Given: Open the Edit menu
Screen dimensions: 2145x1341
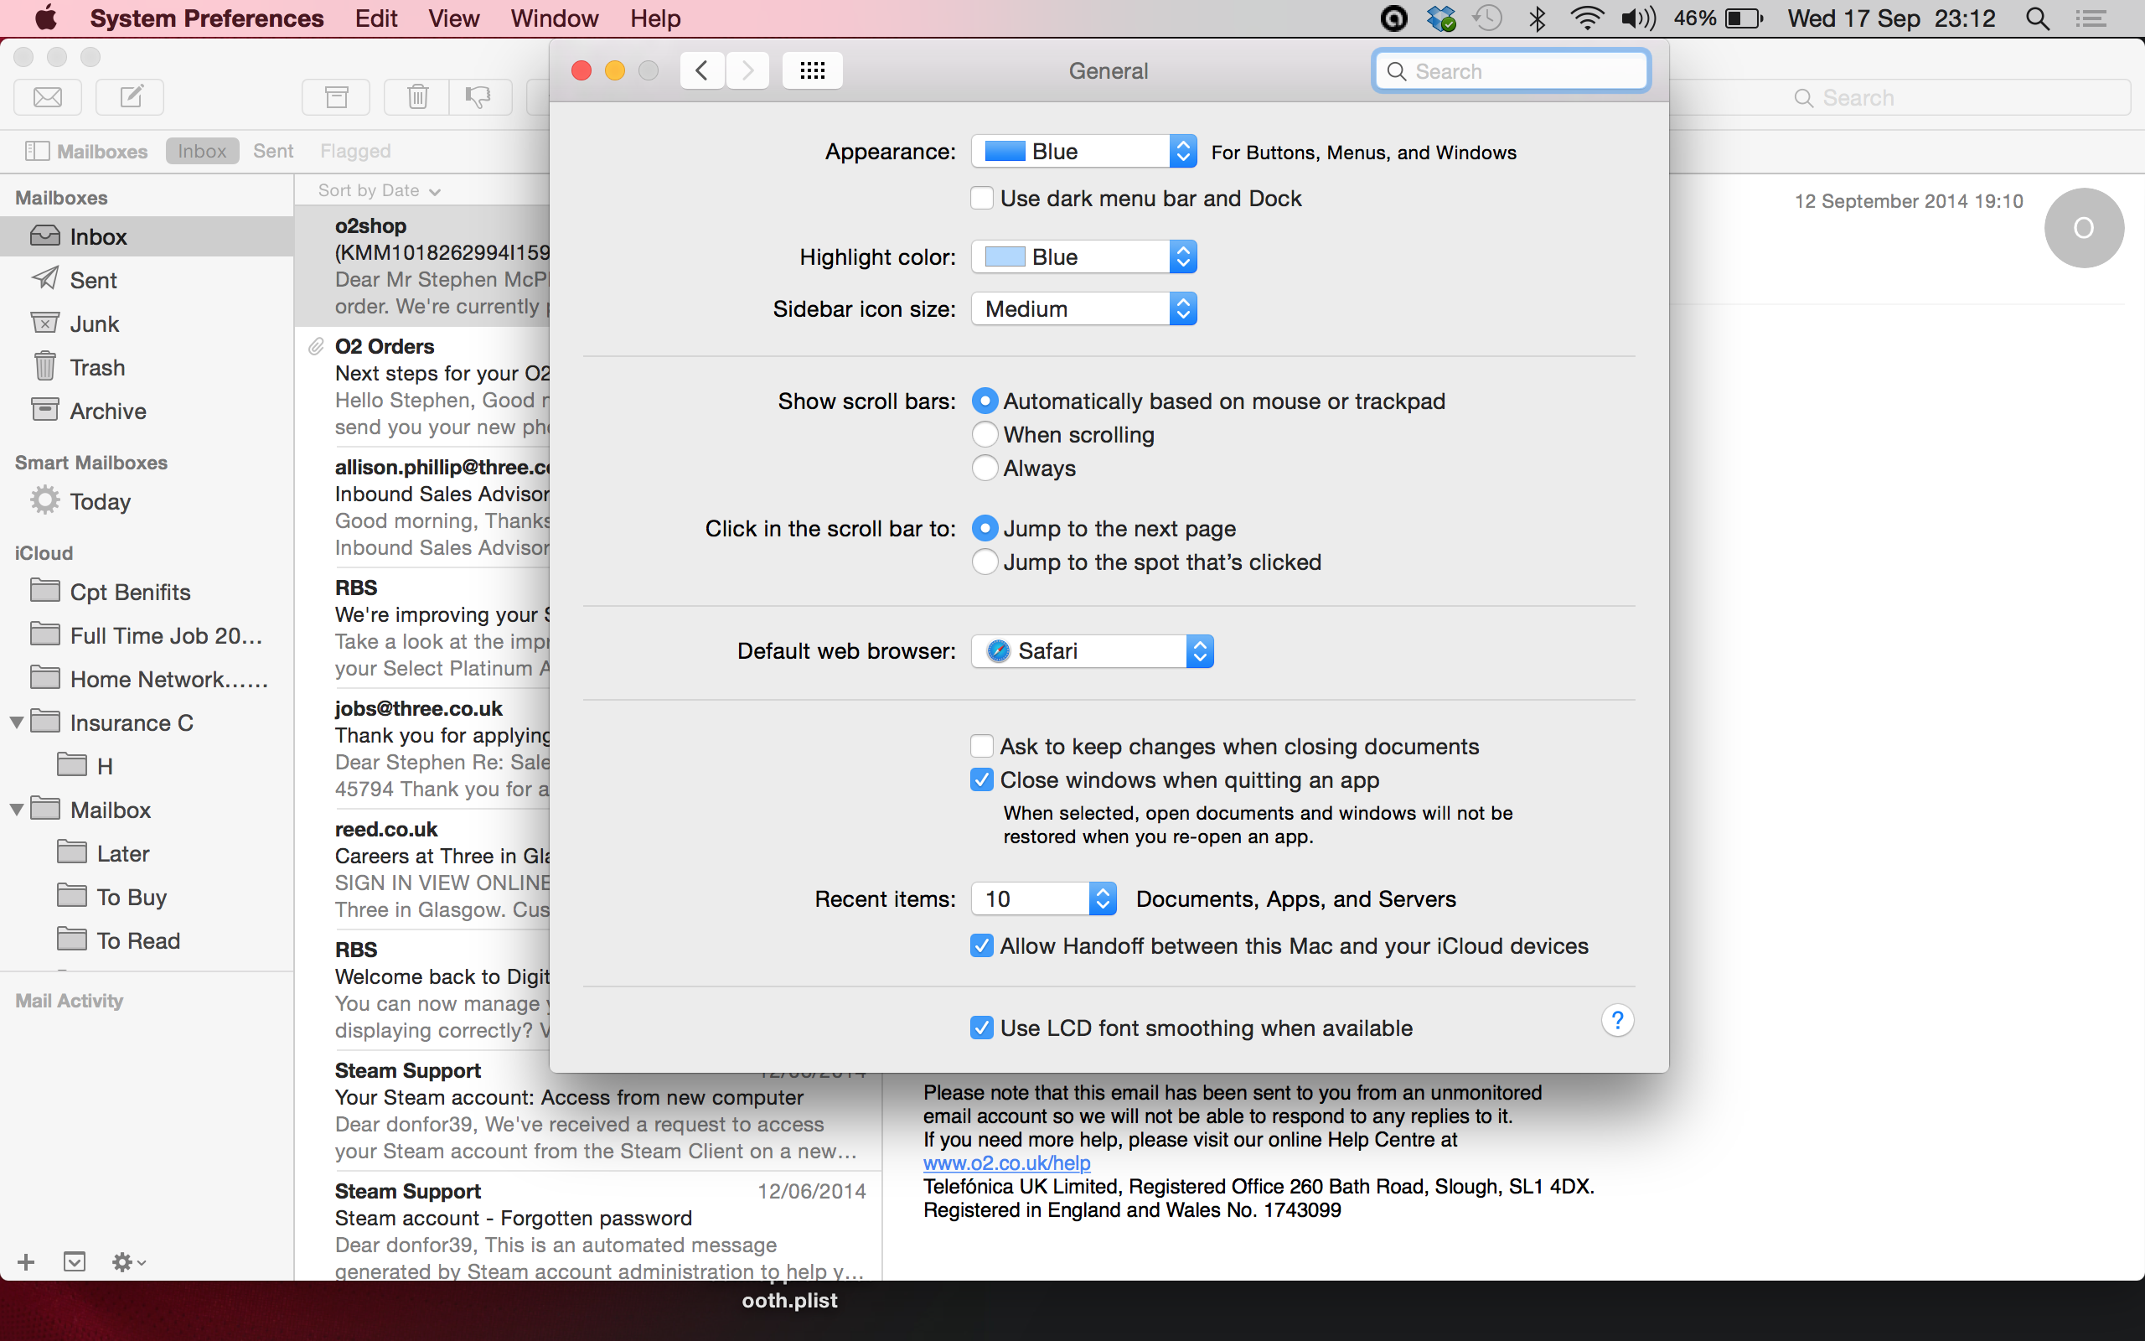Looking at the screenshot, I should (x=376, y=18).
